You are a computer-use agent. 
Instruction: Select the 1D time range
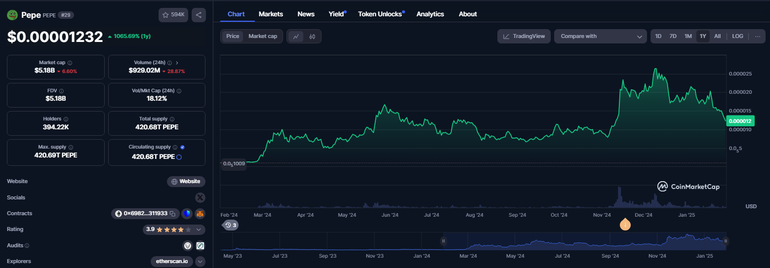pyautogui.click(x=658, y=36)
